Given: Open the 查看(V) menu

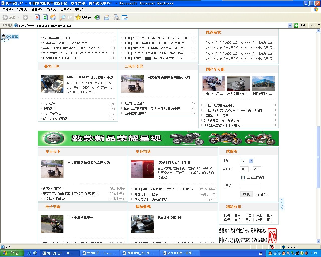Looking at the screenshot, I should click(x=36, y=9).
